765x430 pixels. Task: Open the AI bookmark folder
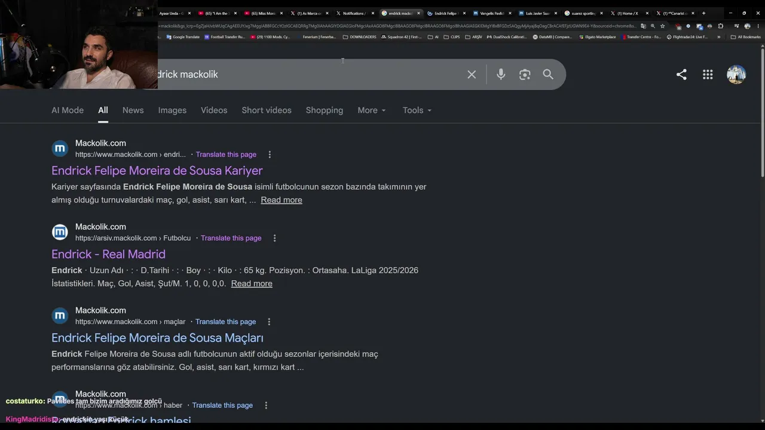tap(433, 37)
